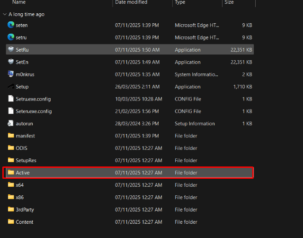Image resolution: width=303 pixels, height=238 pixels.
Task: Click the Setup application icon
Action: click(x=11, y=87)
